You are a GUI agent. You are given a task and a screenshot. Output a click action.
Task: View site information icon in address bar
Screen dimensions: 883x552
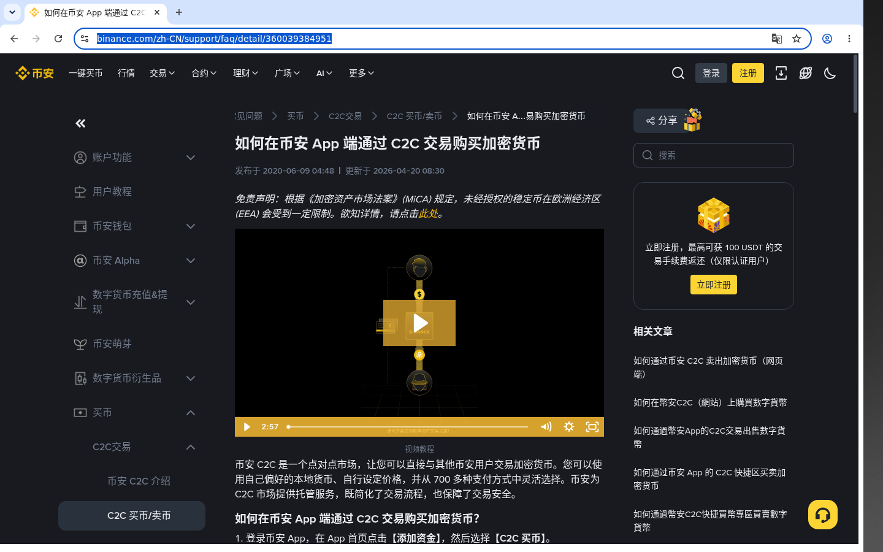click(85, 39)
